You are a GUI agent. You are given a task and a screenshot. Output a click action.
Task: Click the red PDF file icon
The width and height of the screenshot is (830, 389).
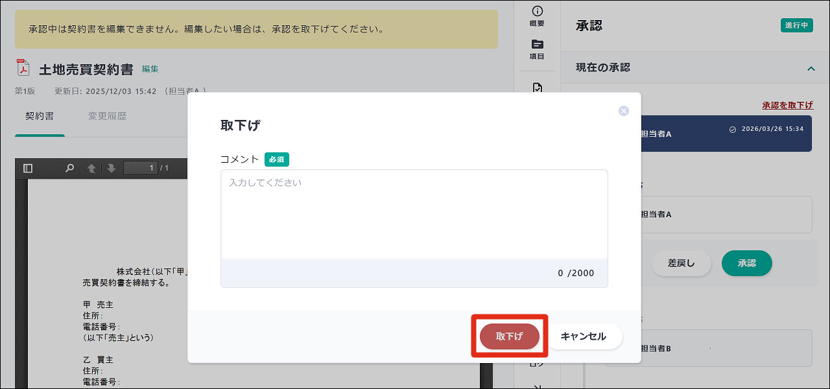click(23, 68)
